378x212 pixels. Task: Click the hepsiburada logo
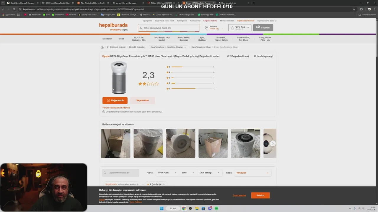[113, 25]
